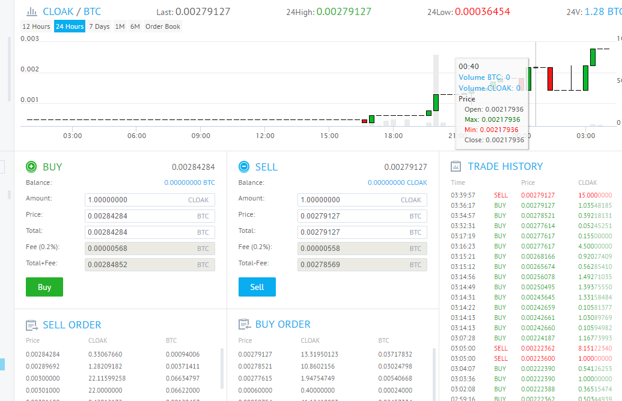The width and height of the screenshot is (622, 401).
Task: Click sell order price 0.00300000
Action: [43, 378]
